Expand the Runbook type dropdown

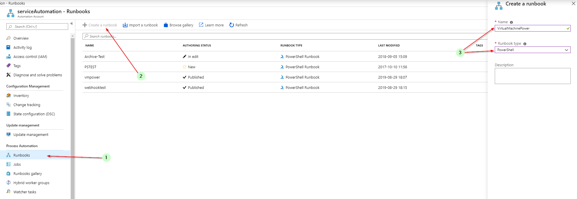point(532,50)
